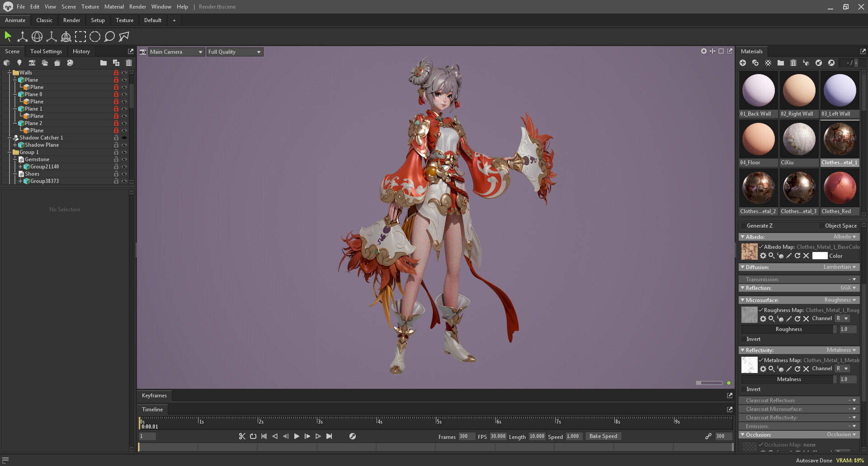This screenshot has height=466, width=868.
Task: Activate the rectangular marquee selection tool
Action: pyautogui.click(x=80, y=37)
